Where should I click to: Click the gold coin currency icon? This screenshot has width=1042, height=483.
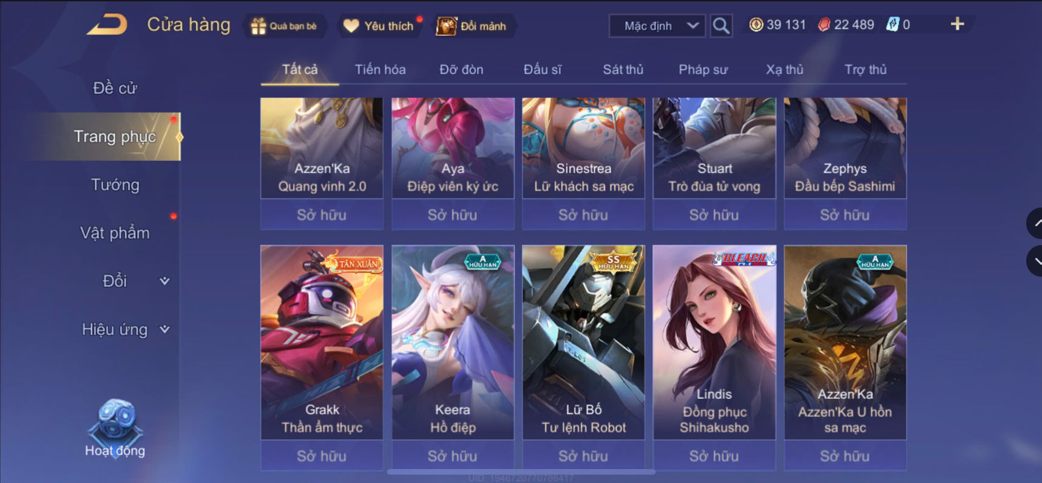click(x=756, y=25)
